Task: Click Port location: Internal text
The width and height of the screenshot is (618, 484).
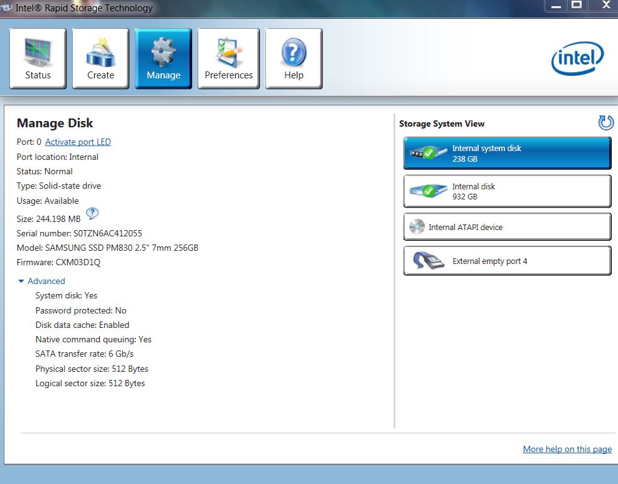Action: point(58,157)
